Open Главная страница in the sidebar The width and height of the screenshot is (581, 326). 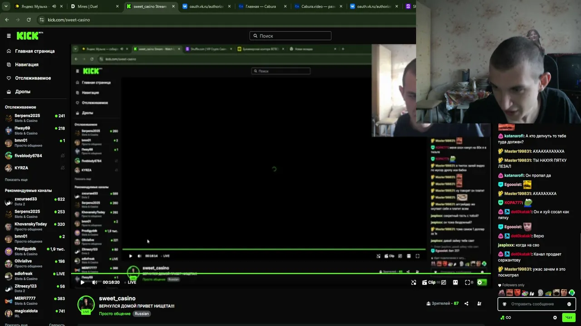click(x=31, y=51)
